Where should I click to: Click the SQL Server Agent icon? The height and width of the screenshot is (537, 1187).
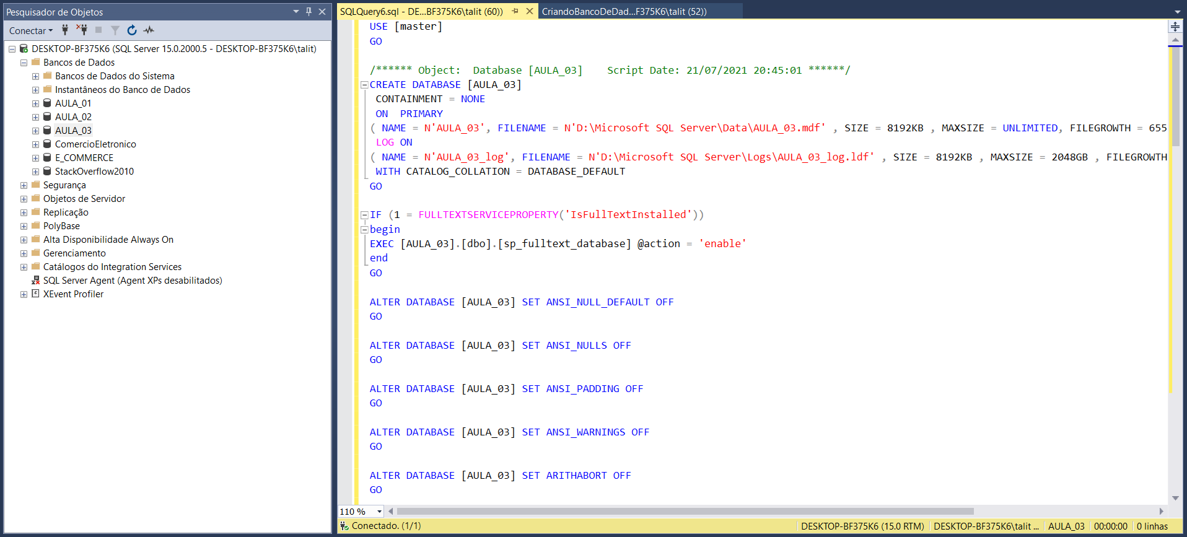click(x=36, y=281)
